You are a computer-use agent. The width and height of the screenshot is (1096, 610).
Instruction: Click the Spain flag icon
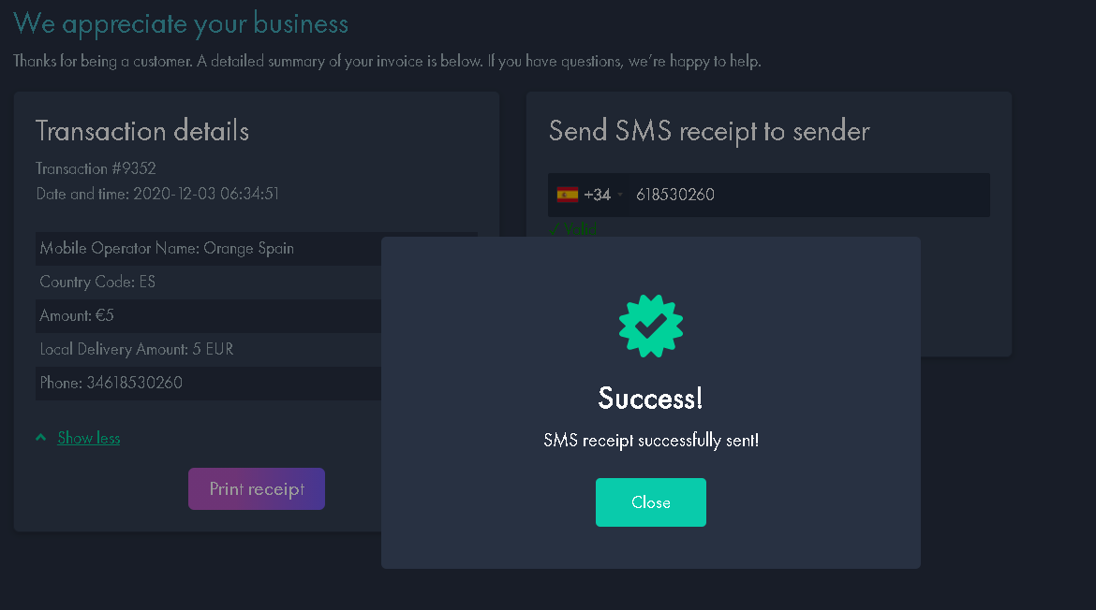pyautogui.click(x=568, y=195)
